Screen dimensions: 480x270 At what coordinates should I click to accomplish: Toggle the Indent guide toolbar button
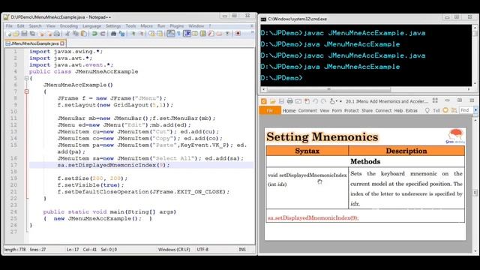(187, 34)
